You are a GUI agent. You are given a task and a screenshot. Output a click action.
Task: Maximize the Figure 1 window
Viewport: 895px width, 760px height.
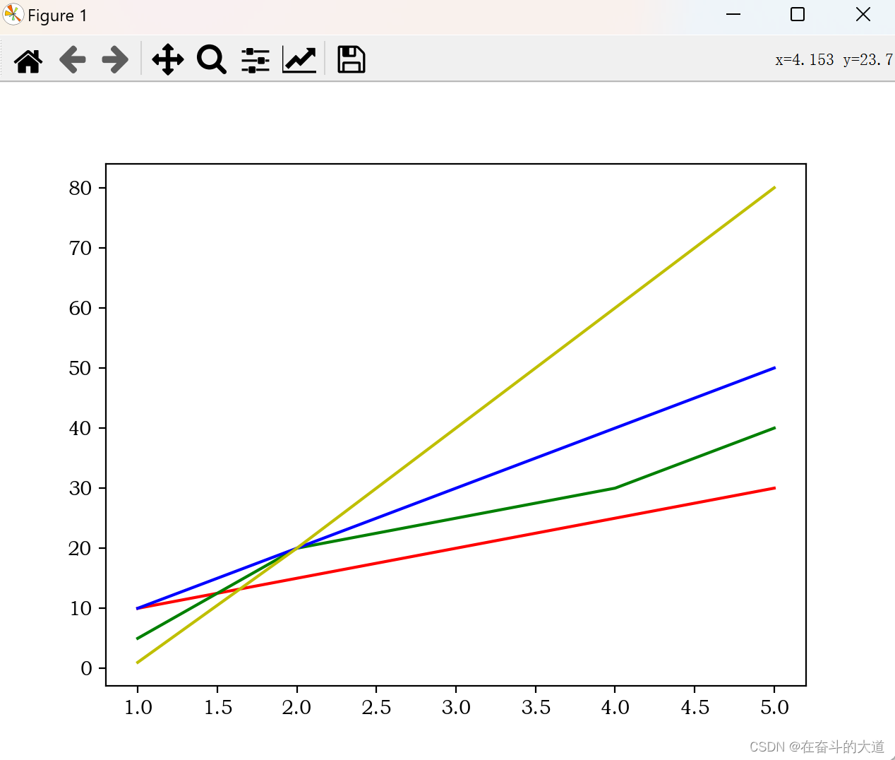[x=798, y=15]
